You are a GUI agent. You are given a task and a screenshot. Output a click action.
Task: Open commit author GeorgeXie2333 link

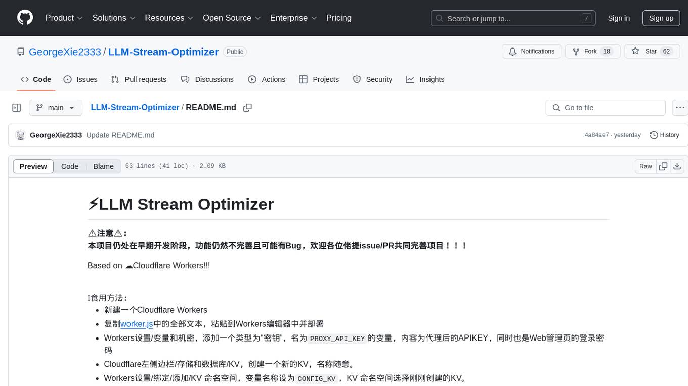click(x=56, y=135)
